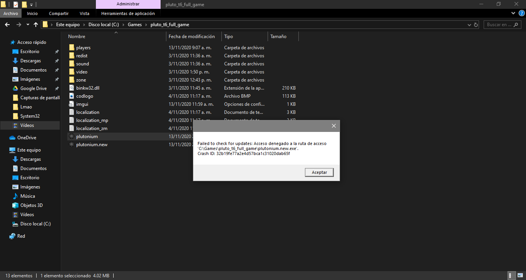The width and height of the screenshot is (526, 280).
Task: Select the localization_zm file
Action: 92,128
